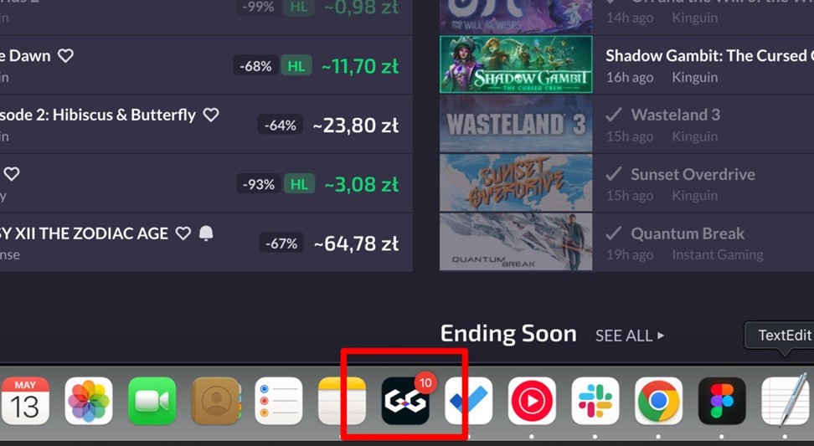
Task: Toggle wishlist heart for Hibiscus & Butterfly
Action: tap(211, 115)
